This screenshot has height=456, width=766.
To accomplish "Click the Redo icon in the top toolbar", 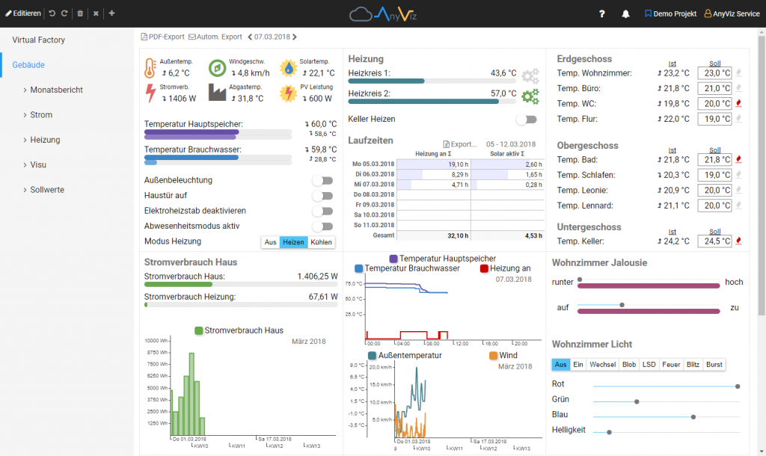I will click(64, 13).
